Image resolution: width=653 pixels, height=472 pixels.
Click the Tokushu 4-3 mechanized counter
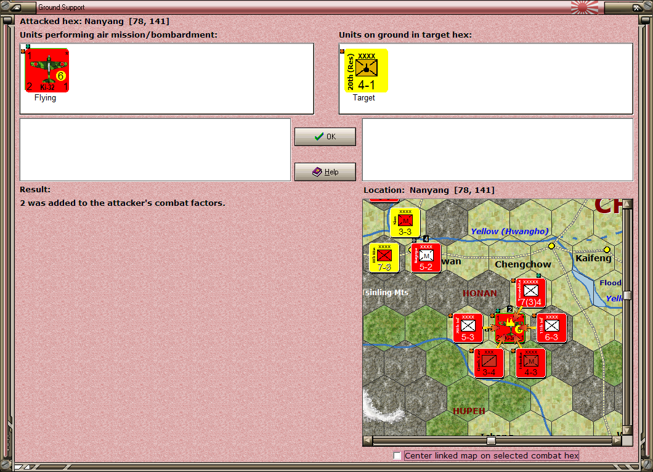click(x=530, y=364)
